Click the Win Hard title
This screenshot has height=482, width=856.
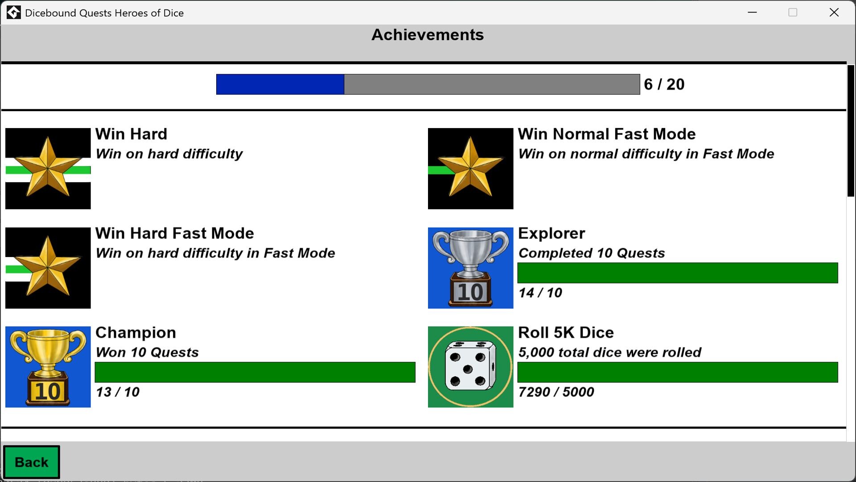(x=132, y=134)
